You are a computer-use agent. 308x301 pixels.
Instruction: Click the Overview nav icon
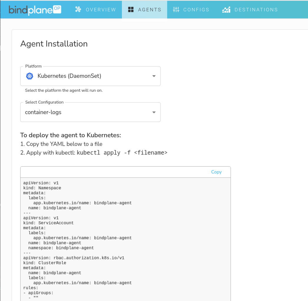coord(78,9)
